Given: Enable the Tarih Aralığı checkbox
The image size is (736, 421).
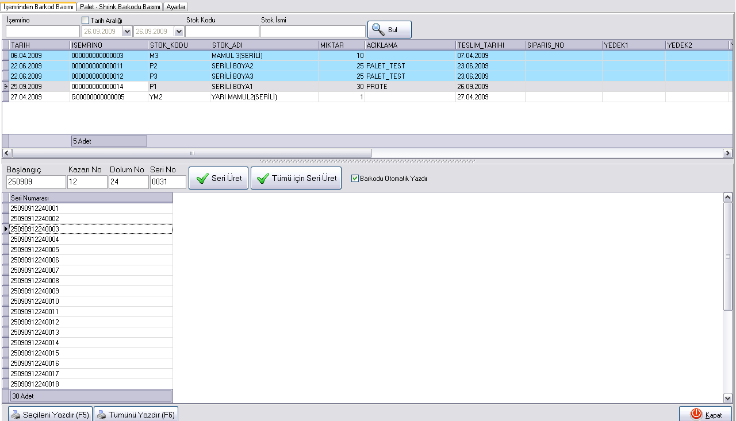Looking at the screenshot, I should (86, 21).
